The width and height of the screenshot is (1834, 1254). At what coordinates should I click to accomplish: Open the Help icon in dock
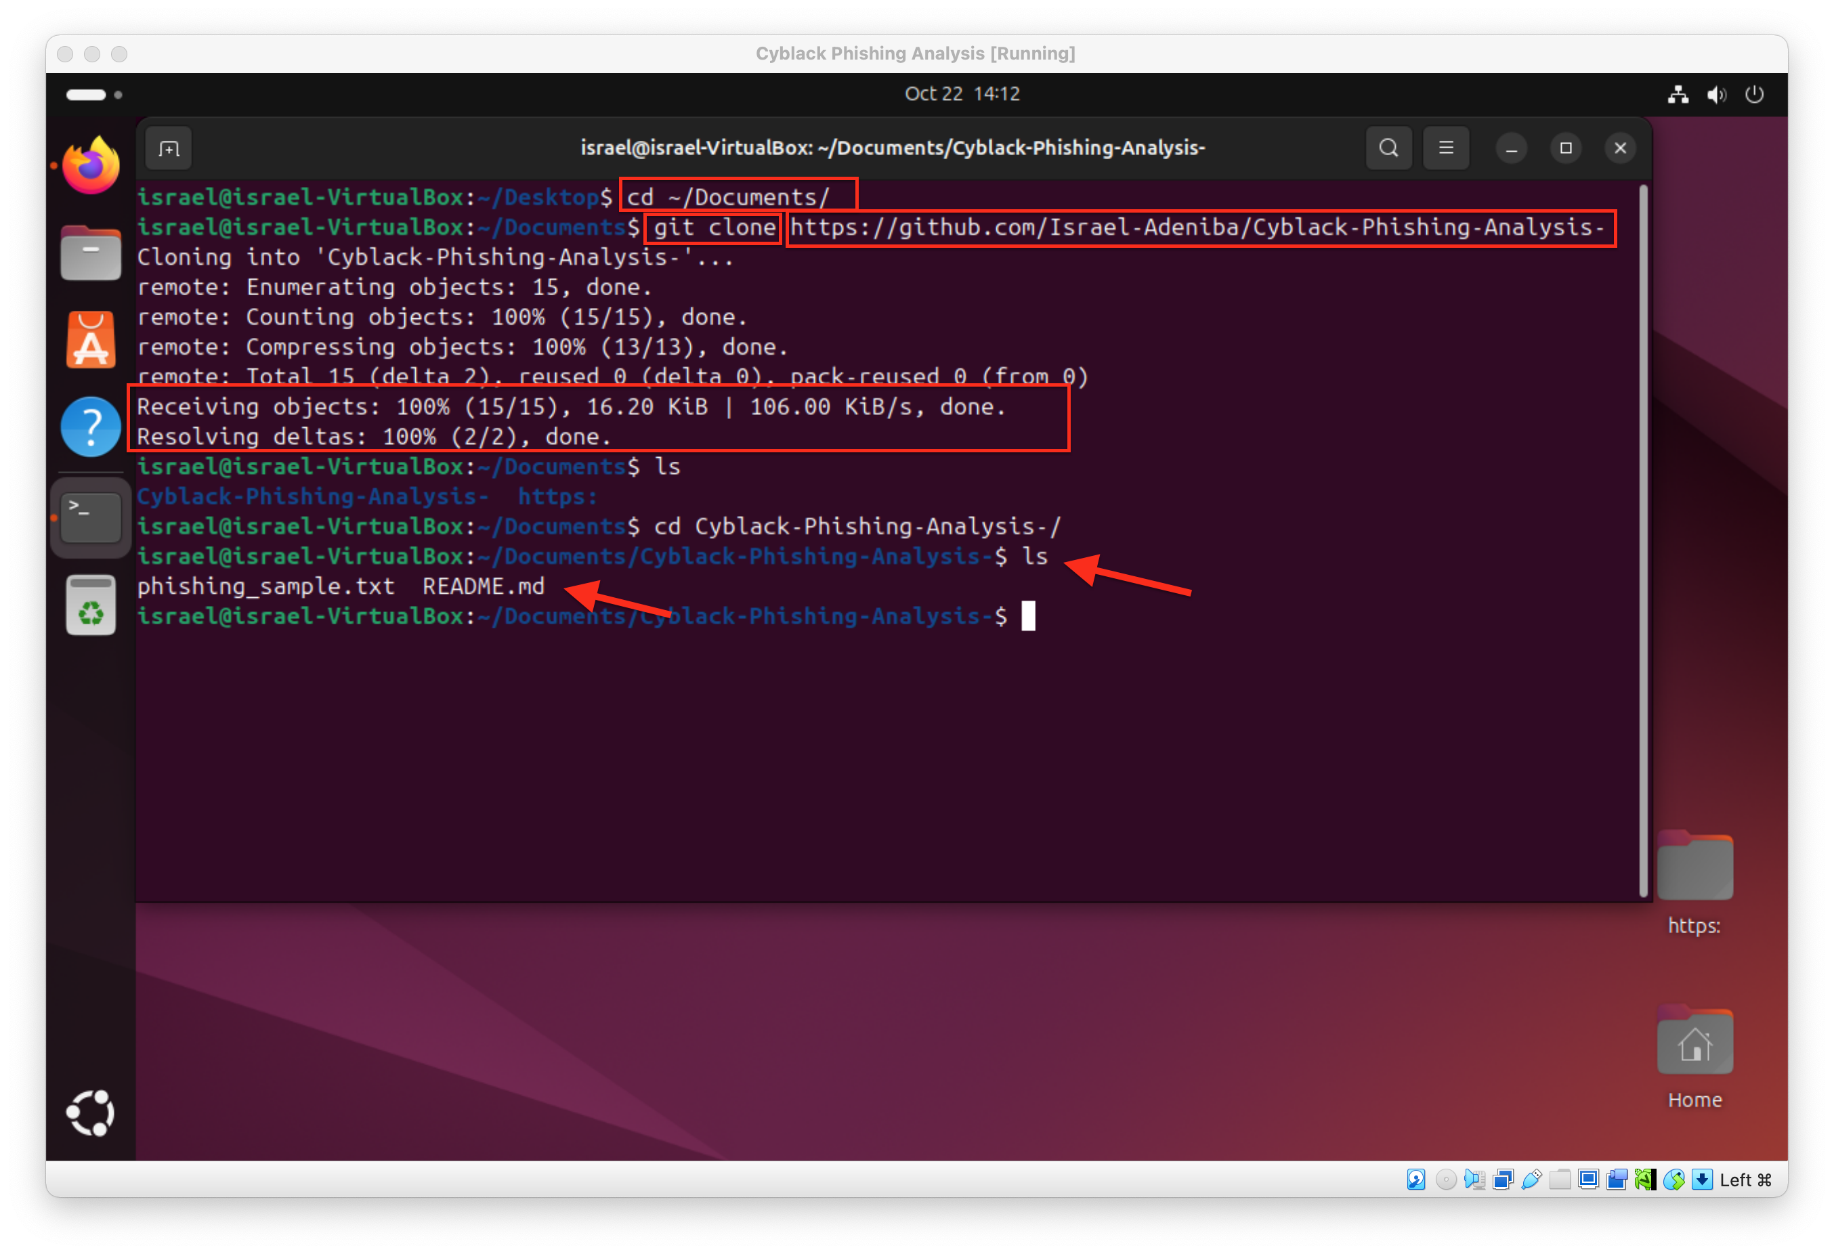pos(91,427)
